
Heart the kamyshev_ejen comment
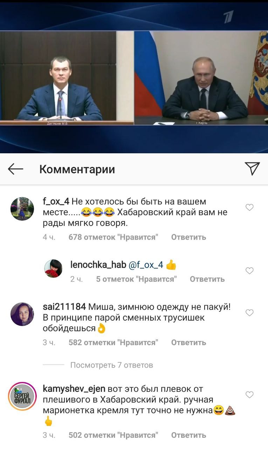[249, 395]
